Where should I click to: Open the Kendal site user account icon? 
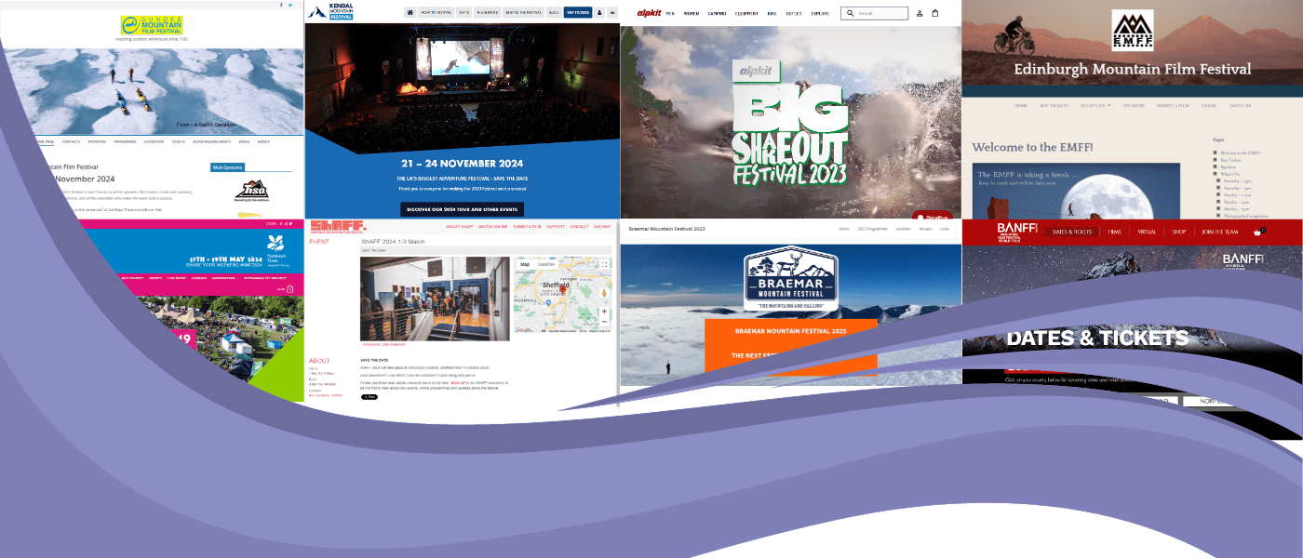599,13
